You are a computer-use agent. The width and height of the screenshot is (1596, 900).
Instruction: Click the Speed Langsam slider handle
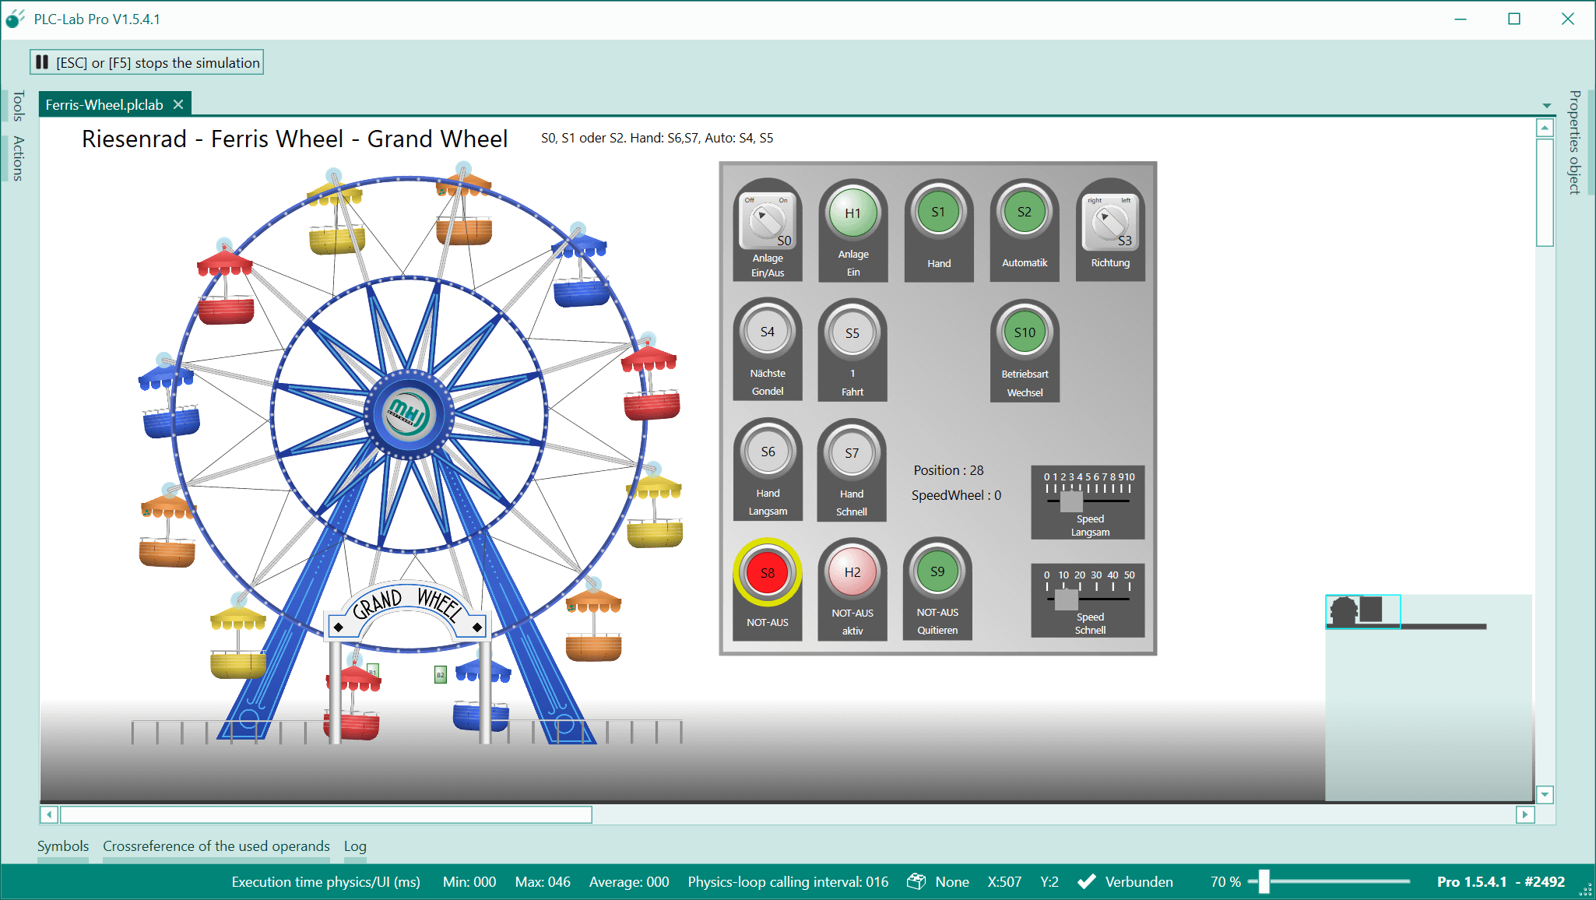1071,501
